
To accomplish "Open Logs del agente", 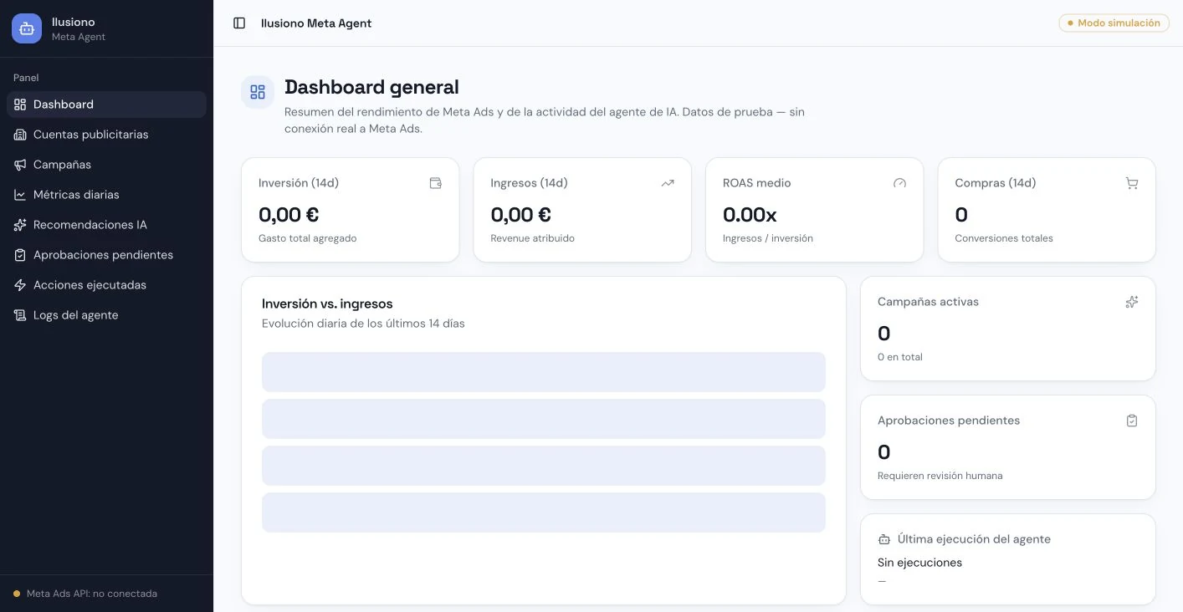I will pos(106,315).
